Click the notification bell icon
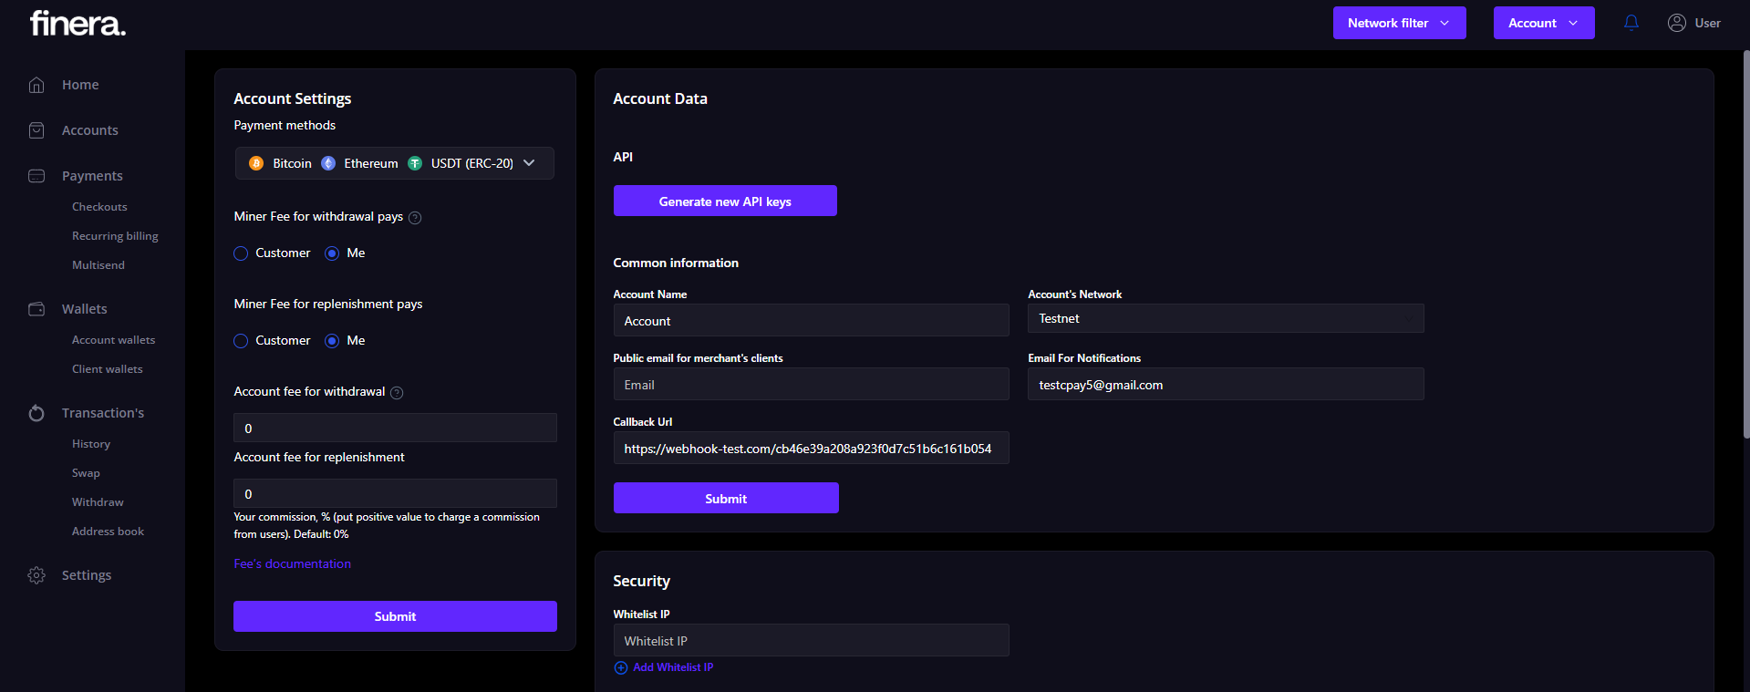Viewport: 1750px width, 692px height. coord(1631,23)
